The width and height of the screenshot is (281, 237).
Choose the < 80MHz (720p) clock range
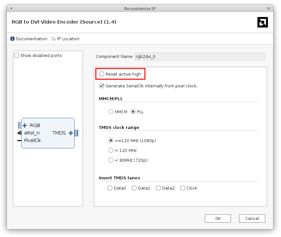tap(111, 160)
